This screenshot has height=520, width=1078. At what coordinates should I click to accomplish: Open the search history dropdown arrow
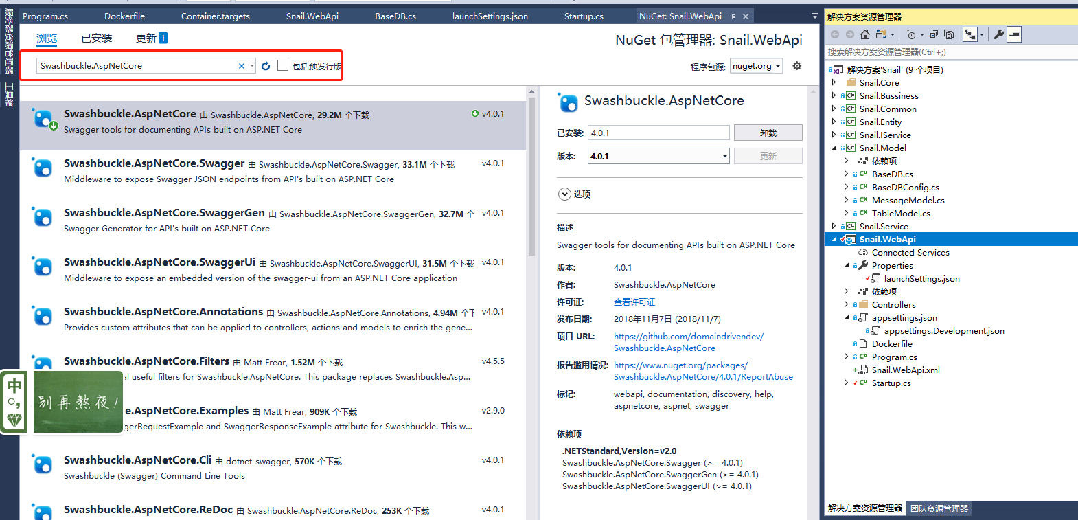[252, 66]
